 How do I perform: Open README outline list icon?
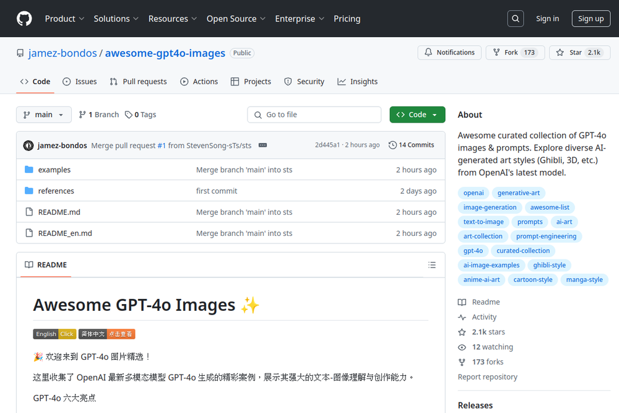click(x=432, y=265)
